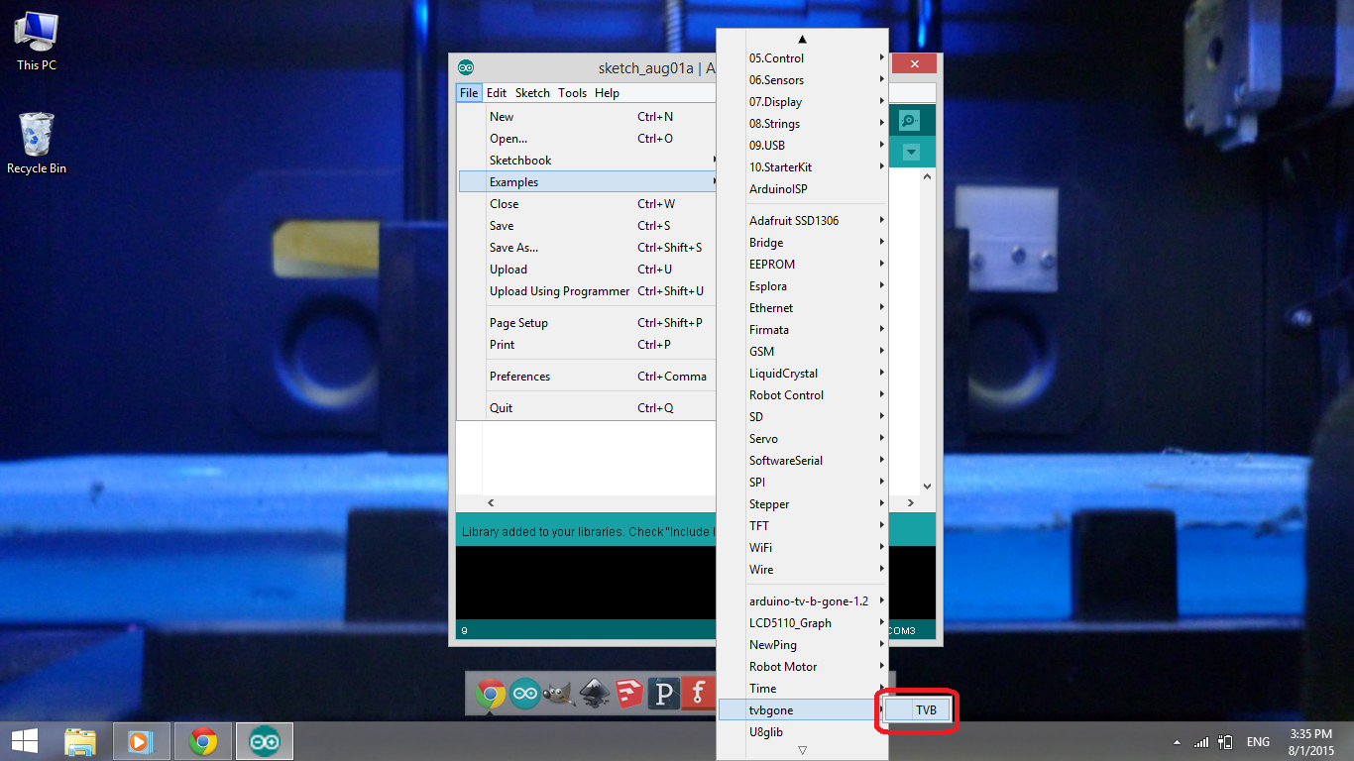Open the Serial Monitor with the magnifier icon
The width and height of the screenshot is (1354, 761).
coord(910,120)
